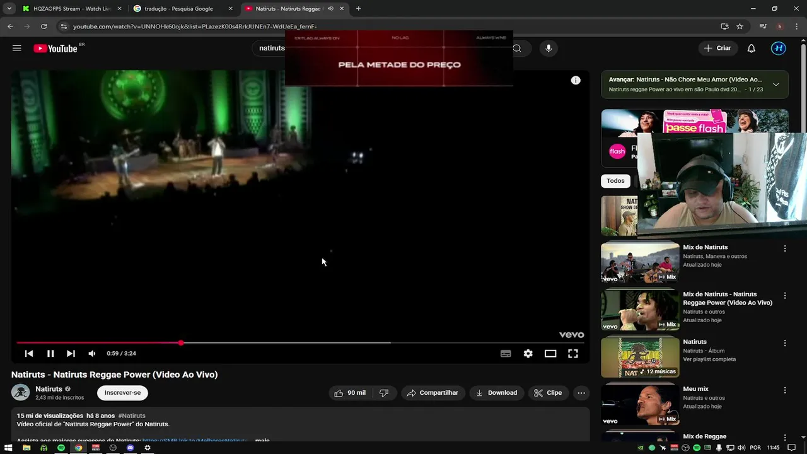
Task: Mute audio on the Natiruts tab
Action: click(330, 9)
